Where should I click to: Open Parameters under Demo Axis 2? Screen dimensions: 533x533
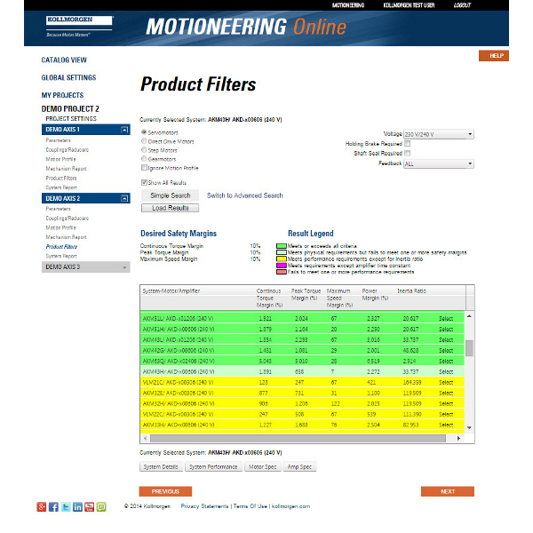coord(58,209)
